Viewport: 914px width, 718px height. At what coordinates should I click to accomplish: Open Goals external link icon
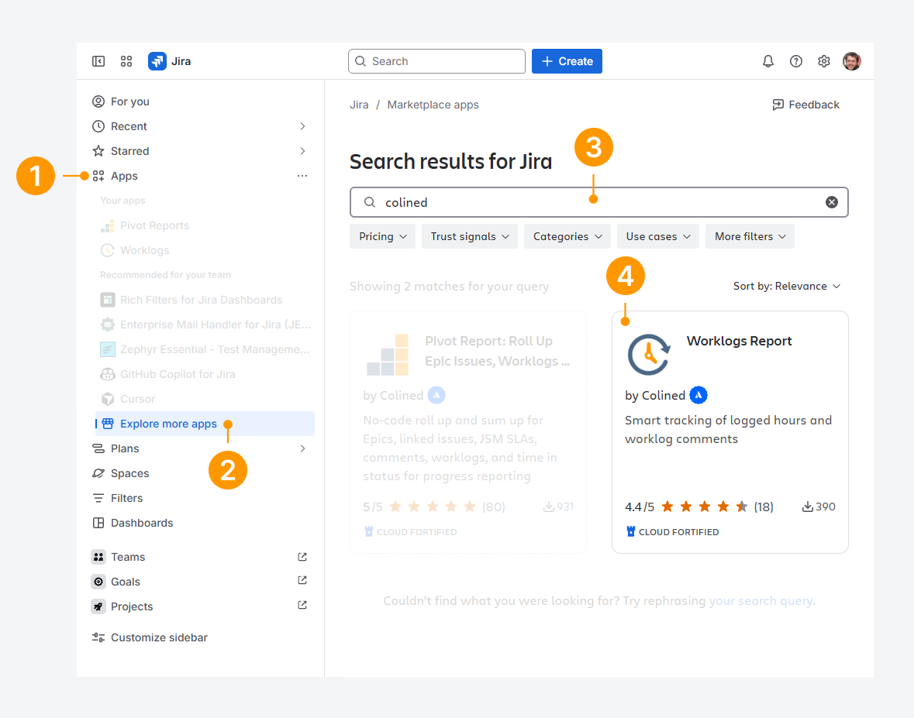click(x=302, y=581)
